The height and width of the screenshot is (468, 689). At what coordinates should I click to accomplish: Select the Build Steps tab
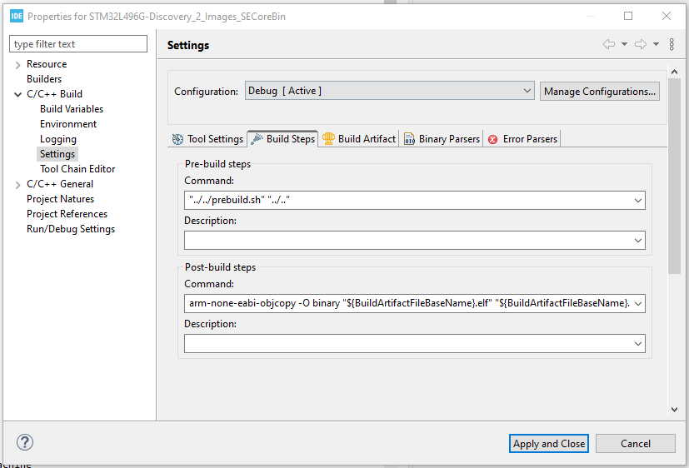[x=282, y=139]
